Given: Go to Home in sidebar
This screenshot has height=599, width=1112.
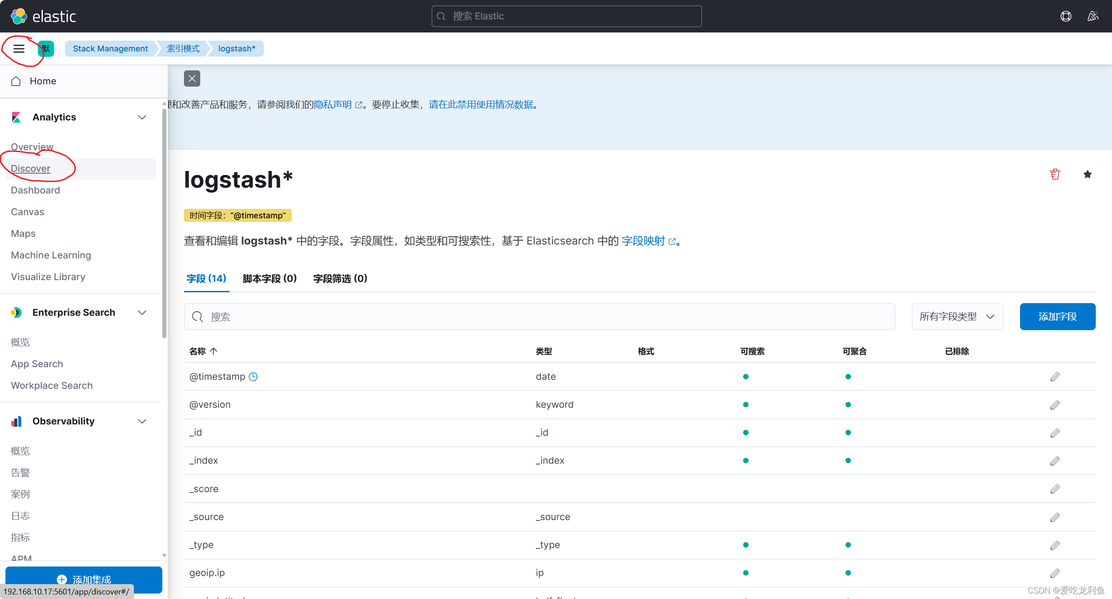Looking at the screenshot, I should coord(43,81).
